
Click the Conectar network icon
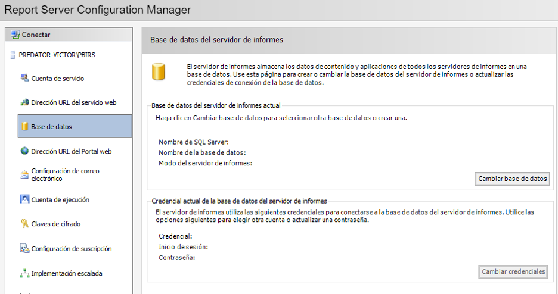[x=15, y=35]
